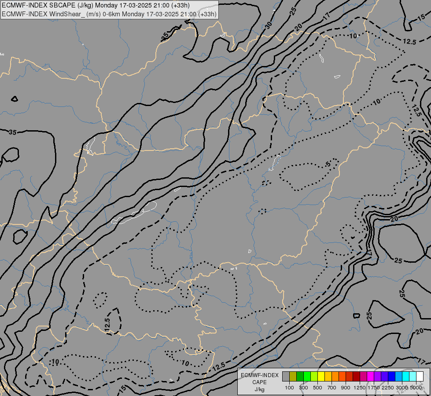
Task: Click the dotted contour label 5
Action: coord(328,164)
